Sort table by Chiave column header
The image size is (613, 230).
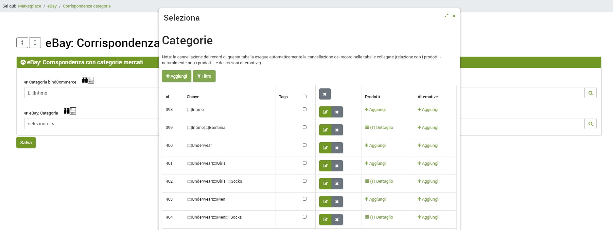[x=193, y=97]
